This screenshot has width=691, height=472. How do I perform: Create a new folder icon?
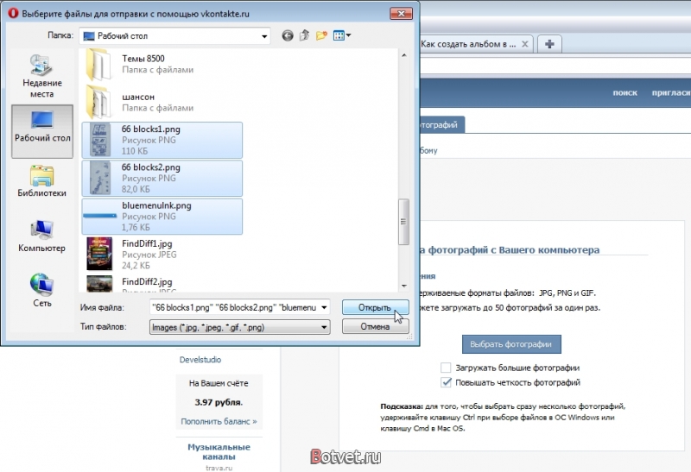pyautogui.click(x=321, y=35)
